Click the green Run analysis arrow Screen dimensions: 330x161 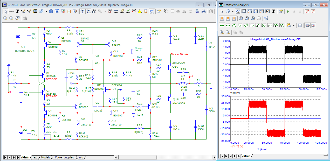pyautogui.click(x=288, y=11)
